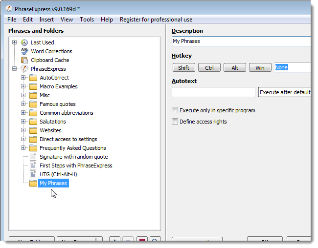Open the Tools menu

(87, 20)
